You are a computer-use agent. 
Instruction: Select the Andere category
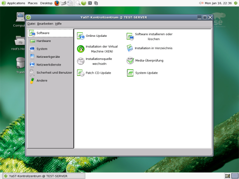[x=51, y=81]
